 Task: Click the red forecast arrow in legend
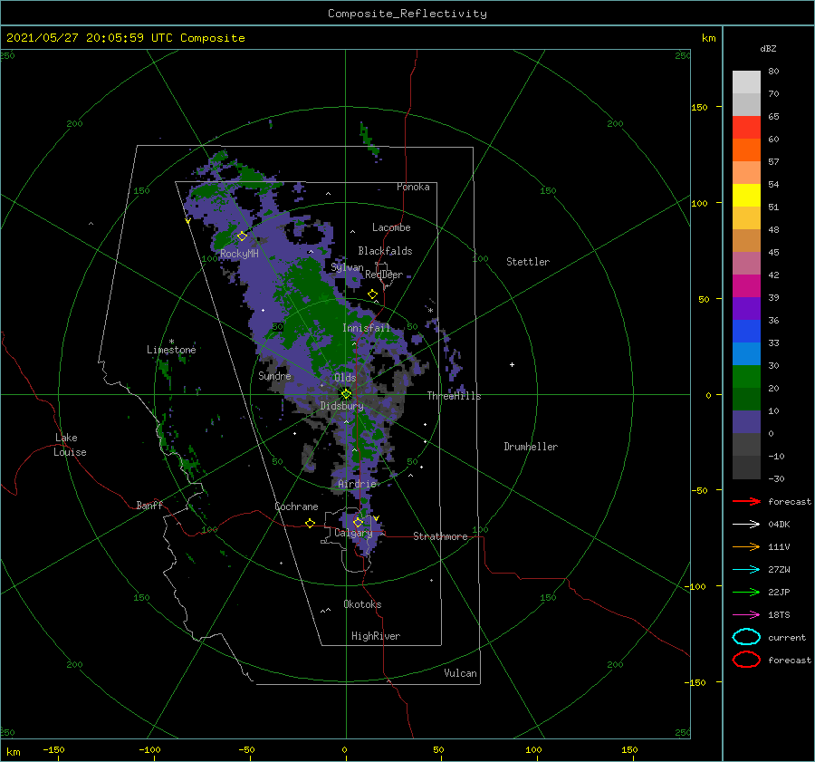click(x=746, y=501)
